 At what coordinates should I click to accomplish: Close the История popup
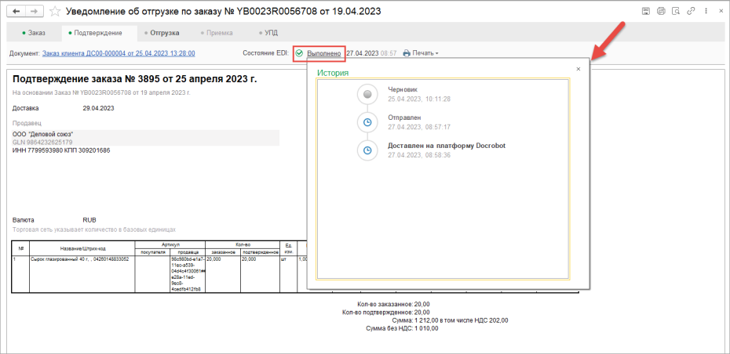[579, 69]
